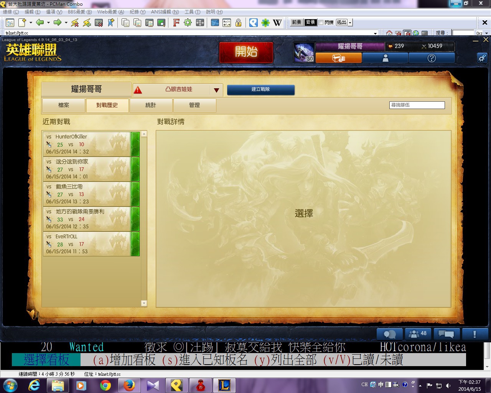Select match versus 鮑魚三比零
This screenshot has height=393, width=491.
click(91, 194)
